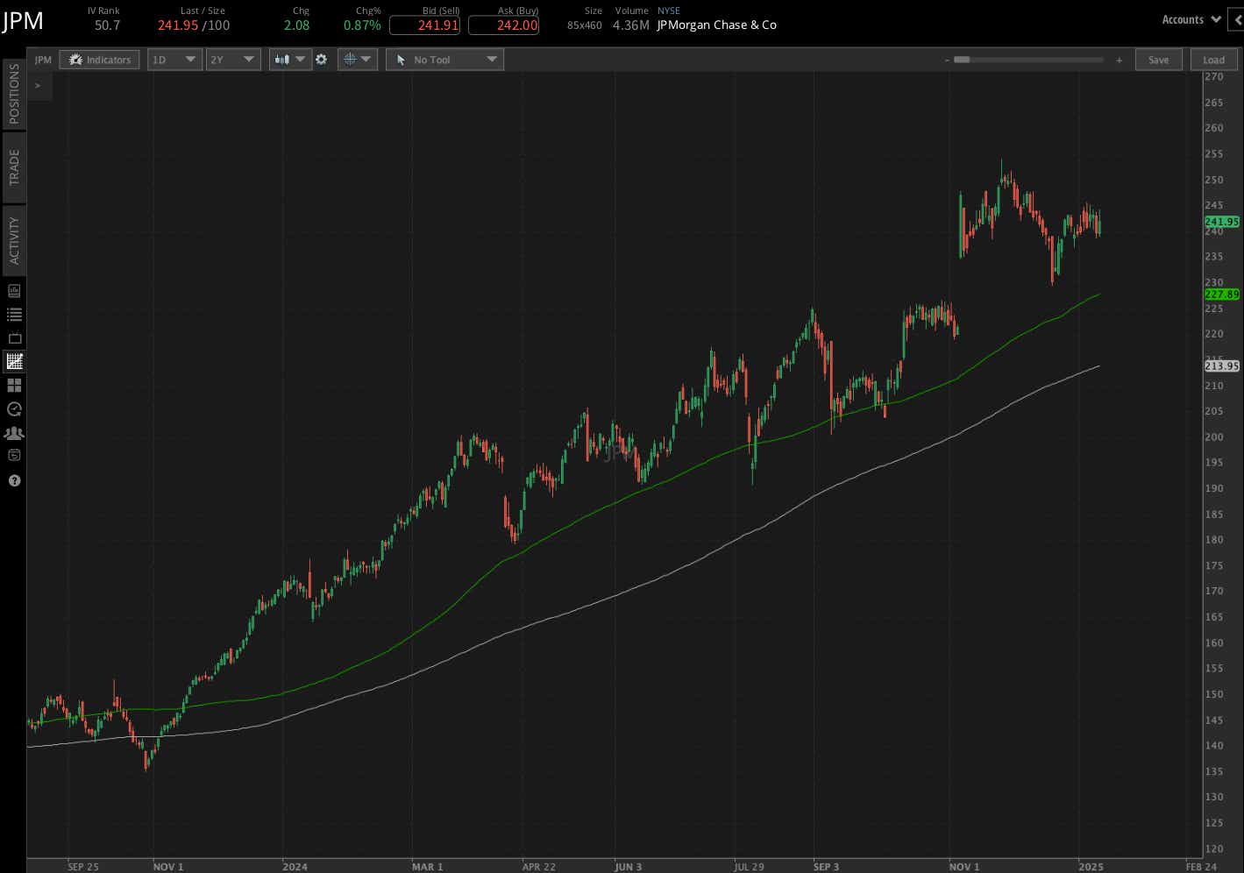Collapse the chart side panel arrow
The image size is (1244, 873).
click(x=38, y=85)
